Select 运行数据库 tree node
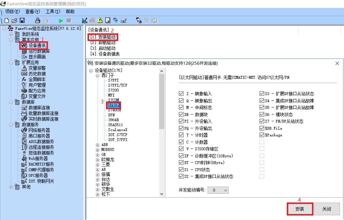344x220 pixels. click(39, 51)
